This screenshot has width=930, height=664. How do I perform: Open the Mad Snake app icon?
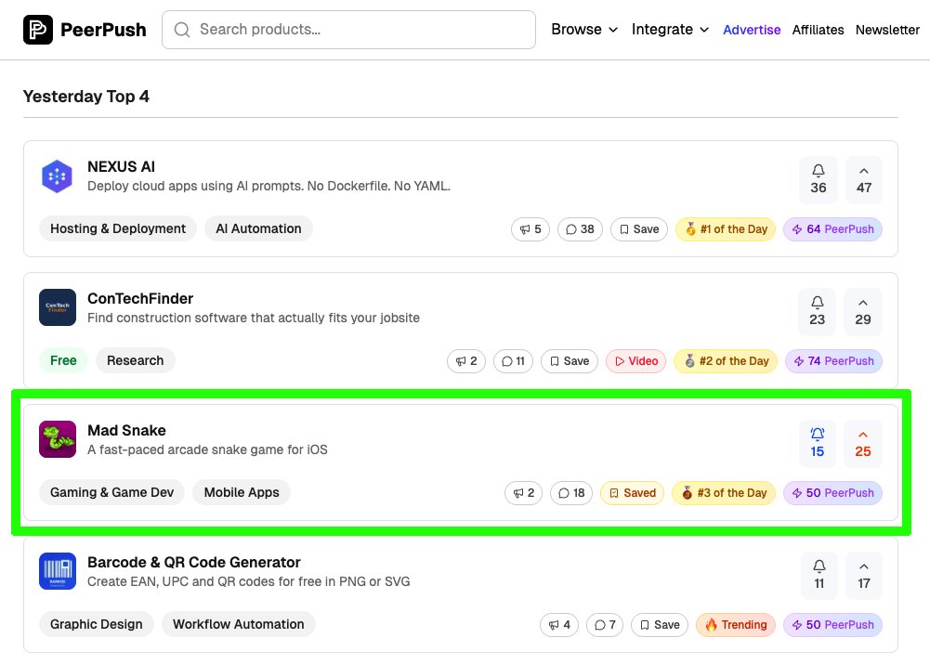point(58,439)
